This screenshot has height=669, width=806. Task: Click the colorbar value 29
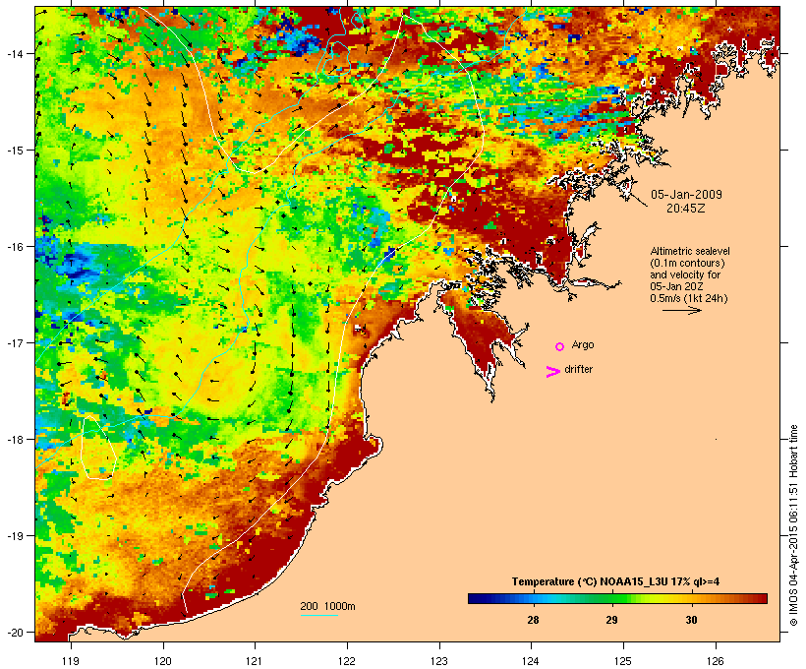coord(611,620)
